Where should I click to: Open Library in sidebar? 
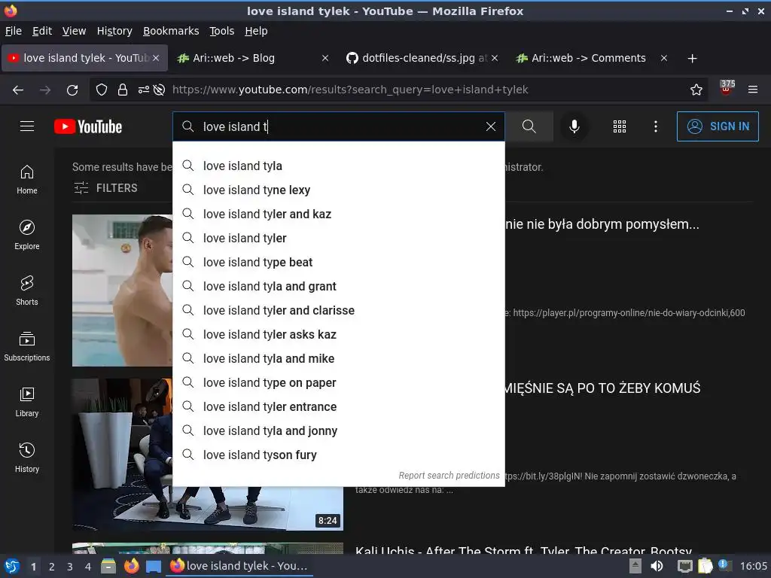click(27, 403)
